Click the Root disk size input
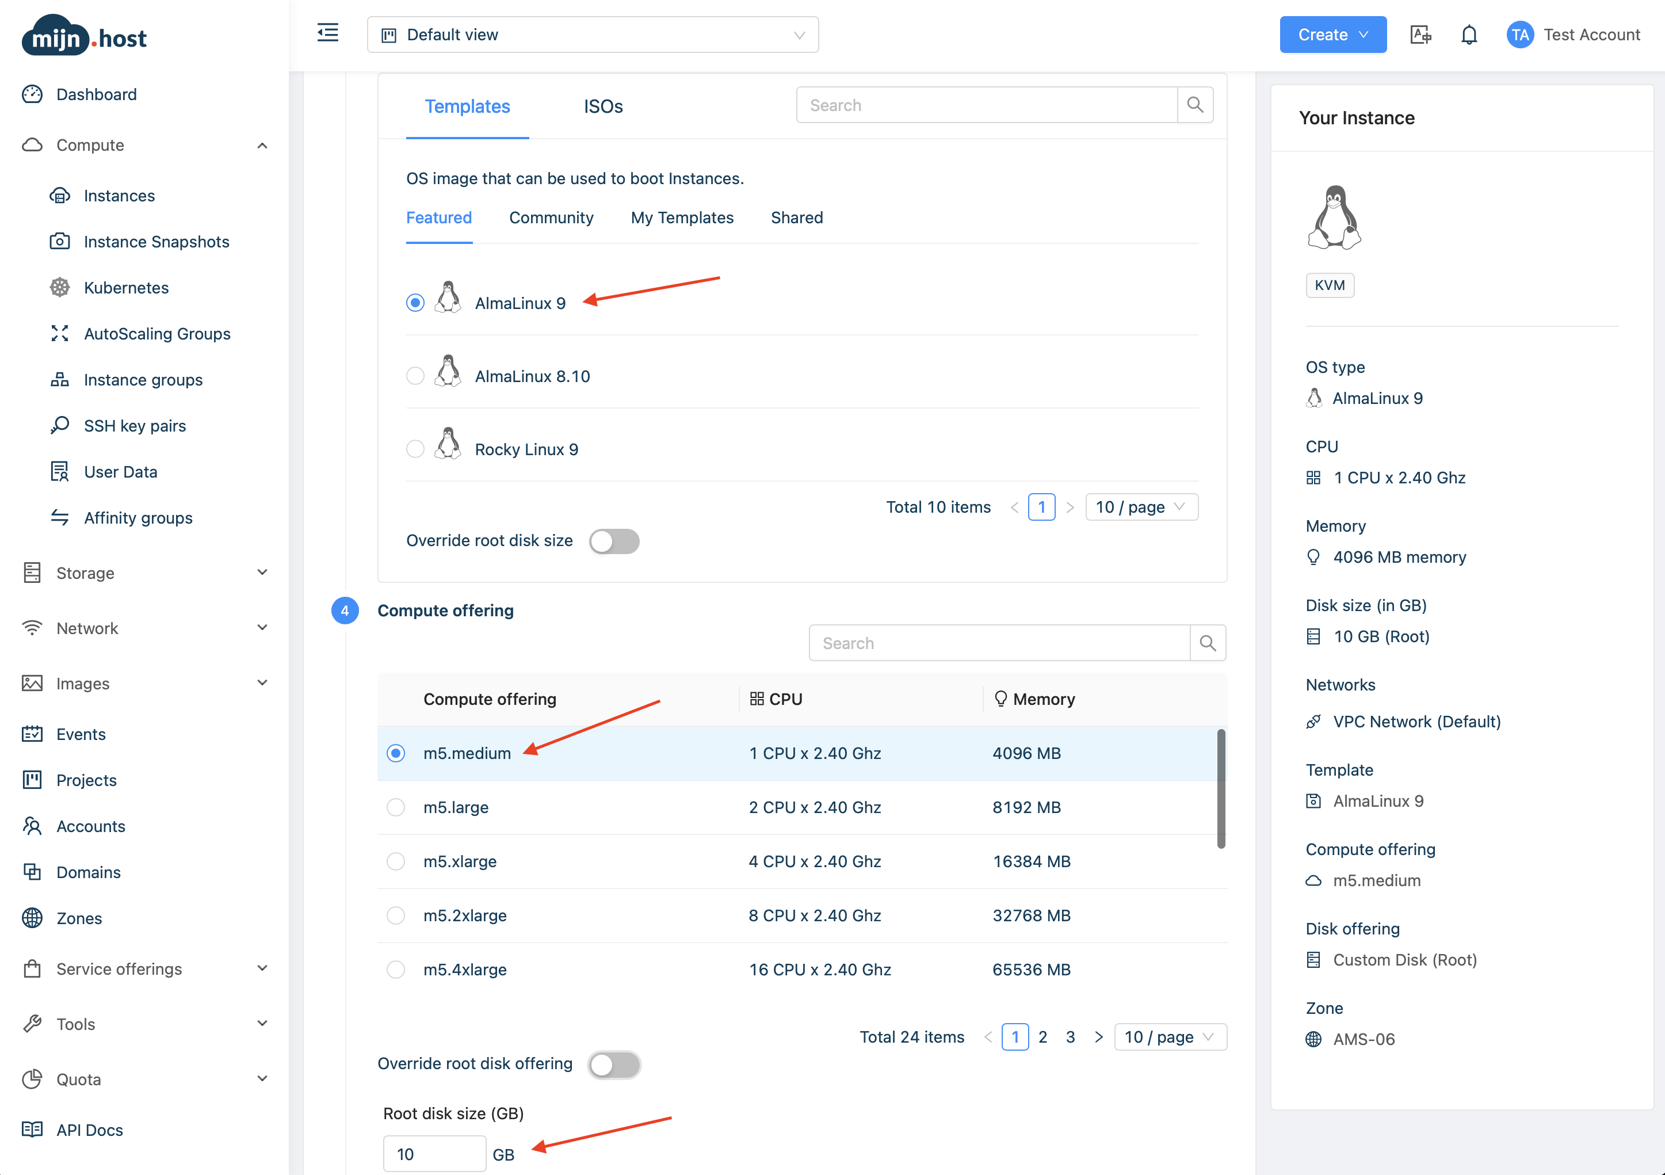 (434, 1153)
